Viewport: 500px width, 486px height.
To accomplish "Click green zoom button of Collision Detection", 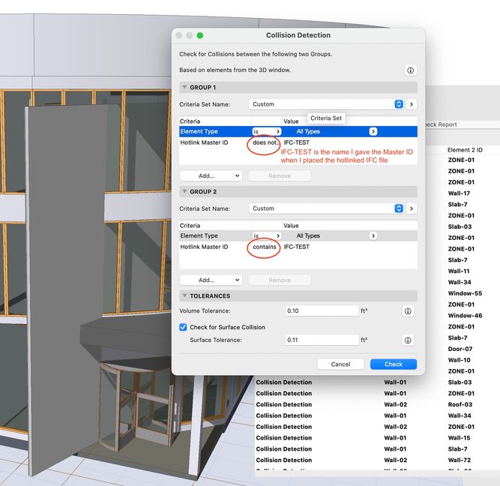I will tap(200, 35).
